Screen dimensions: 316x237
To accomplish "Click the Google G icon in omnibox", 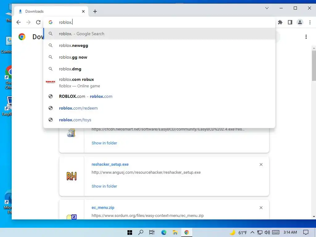I will tap(51, 22).
